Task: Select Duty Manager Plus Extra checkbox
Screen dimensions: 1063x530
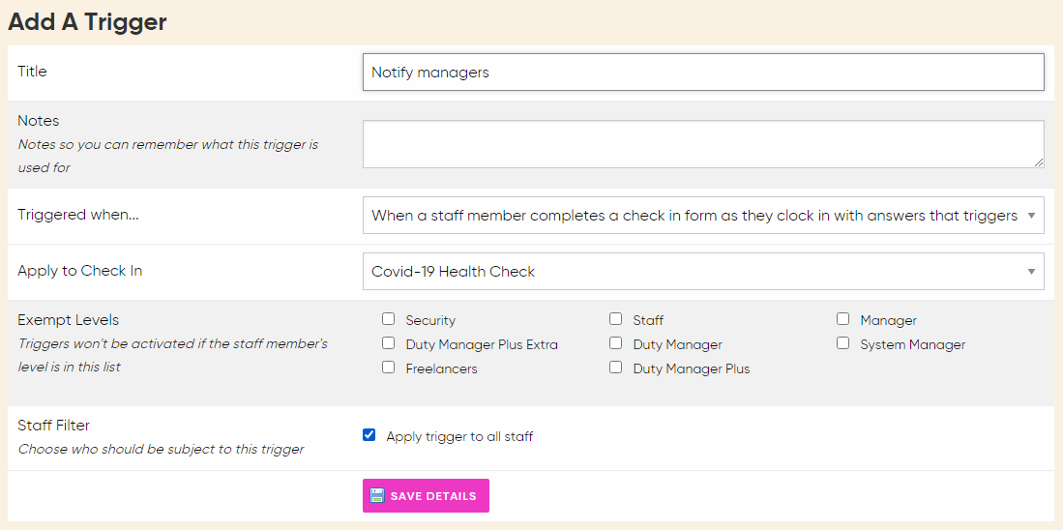Action: [x=389, y=343]
